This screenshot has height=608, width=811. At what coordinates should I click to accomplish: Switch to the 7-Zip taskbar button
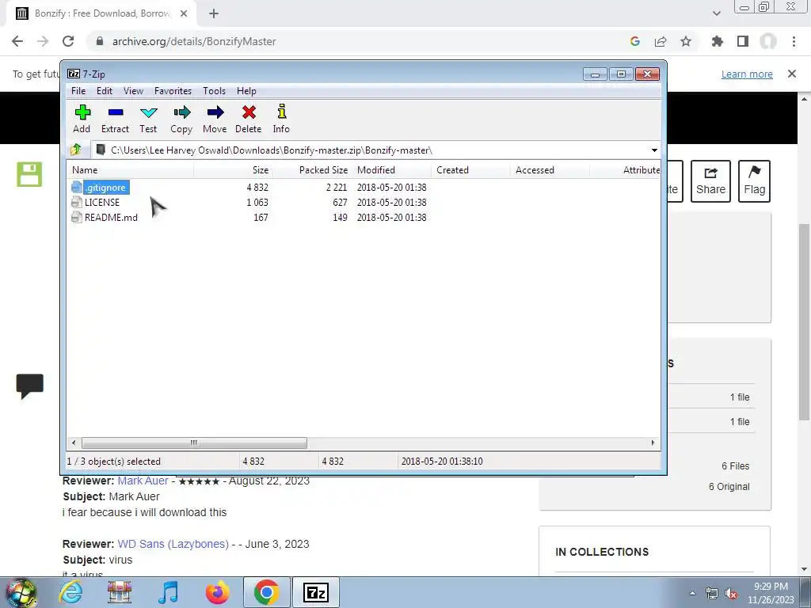click(x=316, y=592)
